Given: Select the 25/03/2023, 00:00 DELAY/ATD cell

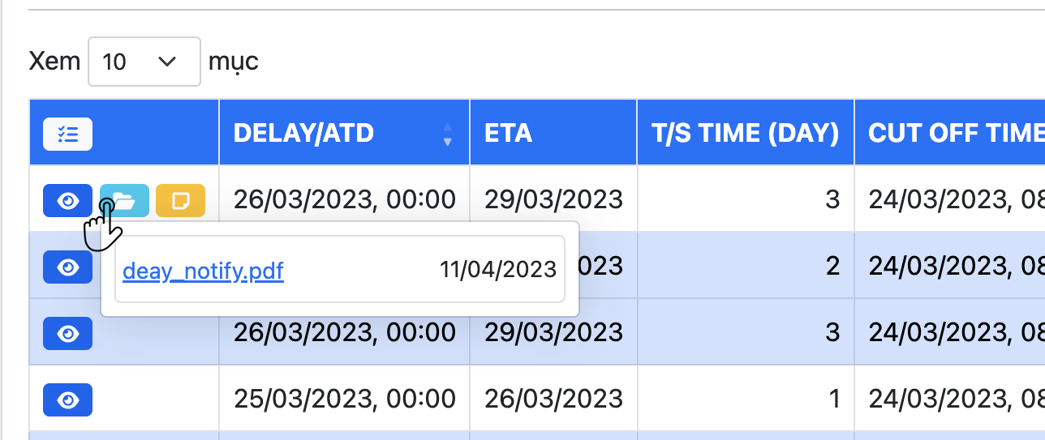Looking at the screenshot, I should (x=345, y=399).
